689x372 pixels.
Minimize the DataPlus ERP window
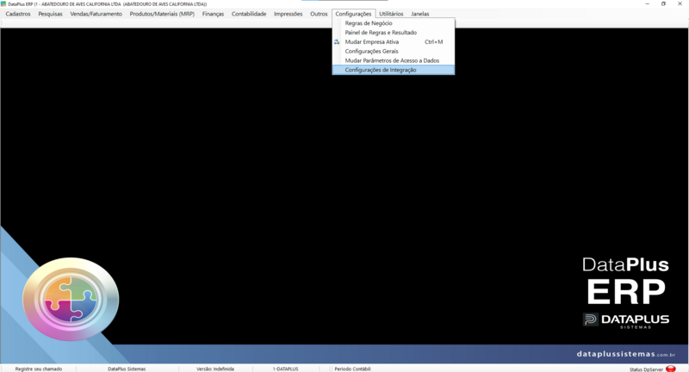[x=648, y=4]
